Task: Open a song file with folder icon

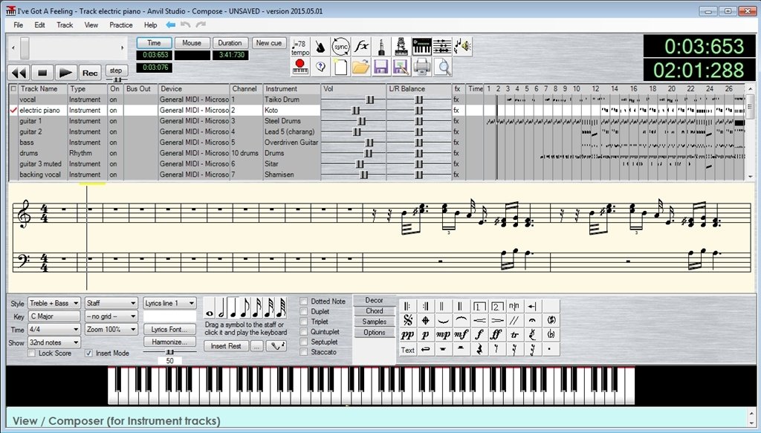Action: click(361, 67)
